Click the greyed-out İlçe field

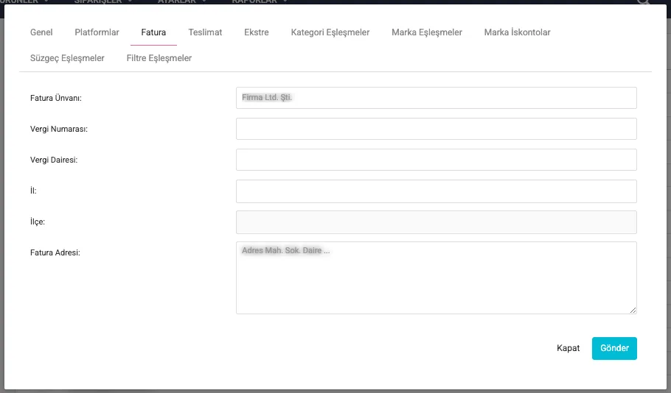pyautogui.click(x=436, y=222)
